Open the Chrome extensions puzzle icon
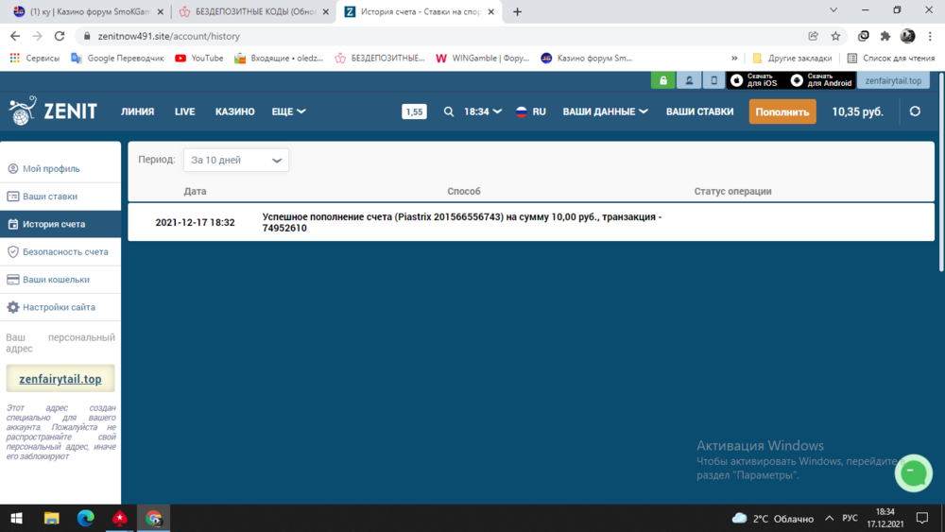The width and height of the screenshot is (945, 532). point(885,36)
